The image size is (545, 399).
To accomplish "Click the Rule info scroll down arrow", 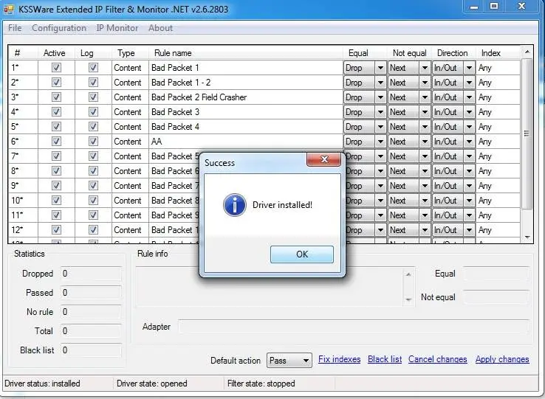I will [x=408, y=299].
